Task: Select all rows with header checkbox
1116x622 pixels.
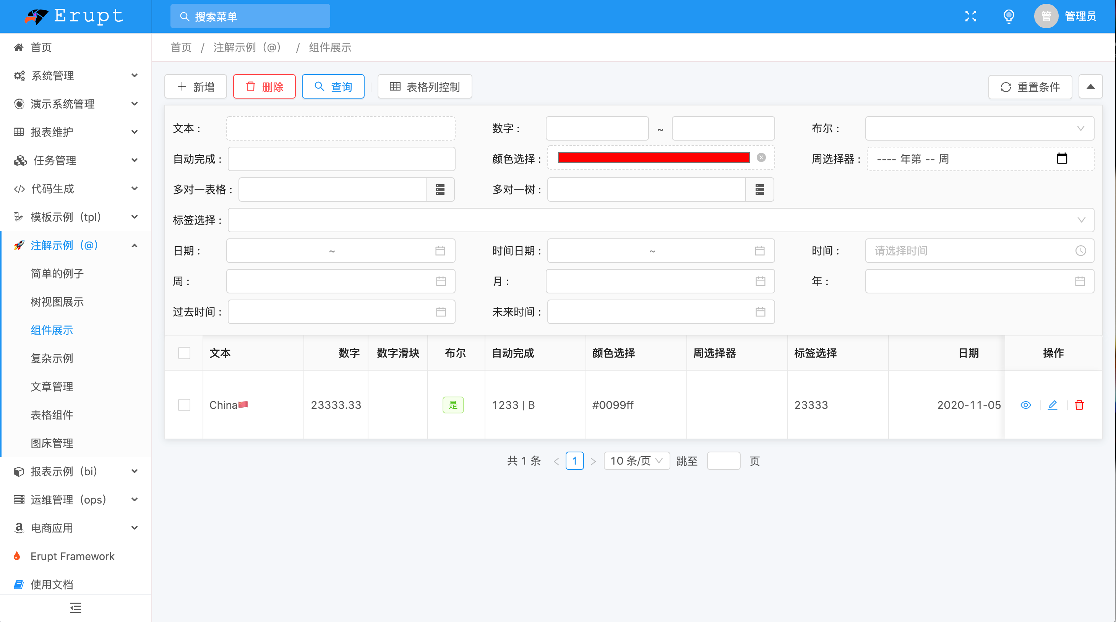Action: point(184,353)
